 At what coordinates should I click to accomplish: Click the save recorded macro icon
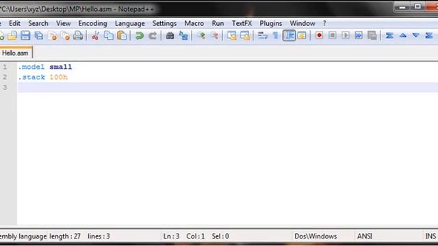tap(372, 36)
